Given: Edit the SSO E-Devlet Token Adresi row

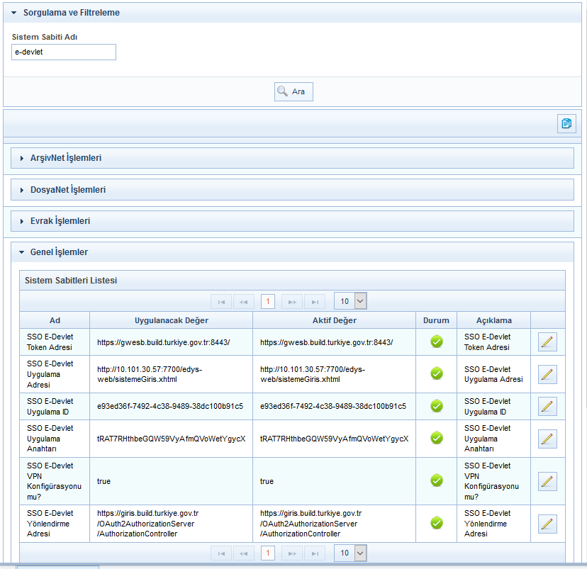Looking at the screenshot, I should click(547, 342).
